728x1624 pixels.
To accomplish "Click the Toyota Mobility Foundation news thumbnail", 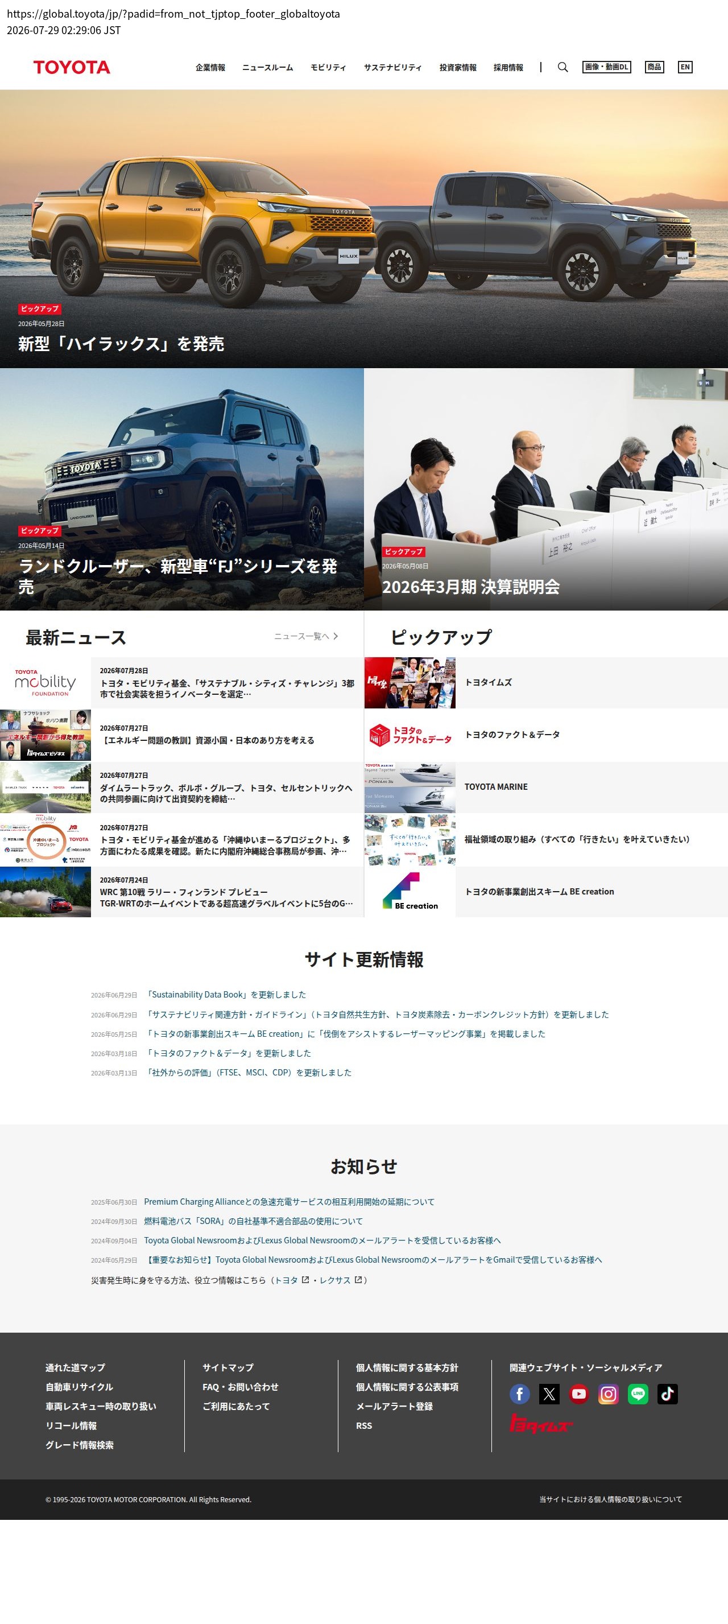I will click(45, 683).
